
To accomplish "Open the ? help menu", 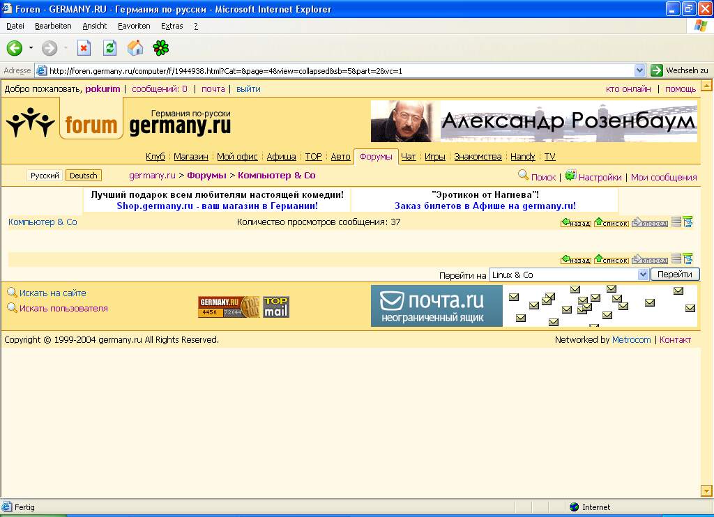I will coord(196,26).
